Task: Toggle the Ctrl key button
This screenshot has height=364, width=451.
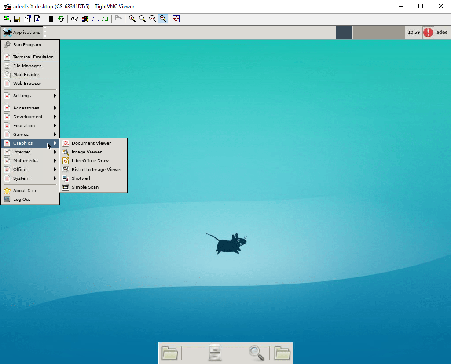Action: tap(94, 19)
